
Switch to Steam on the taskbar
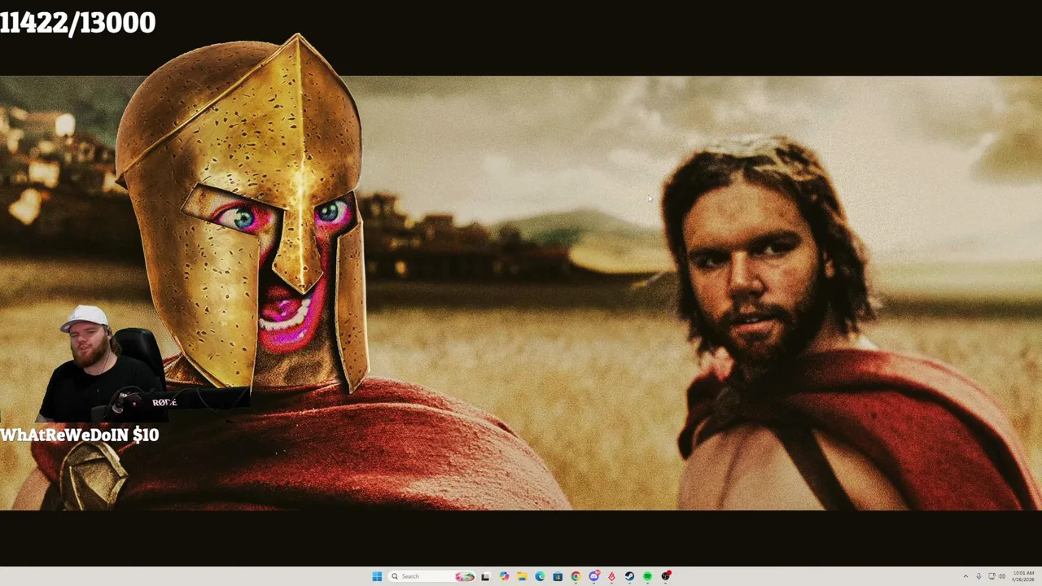[629, 576]
